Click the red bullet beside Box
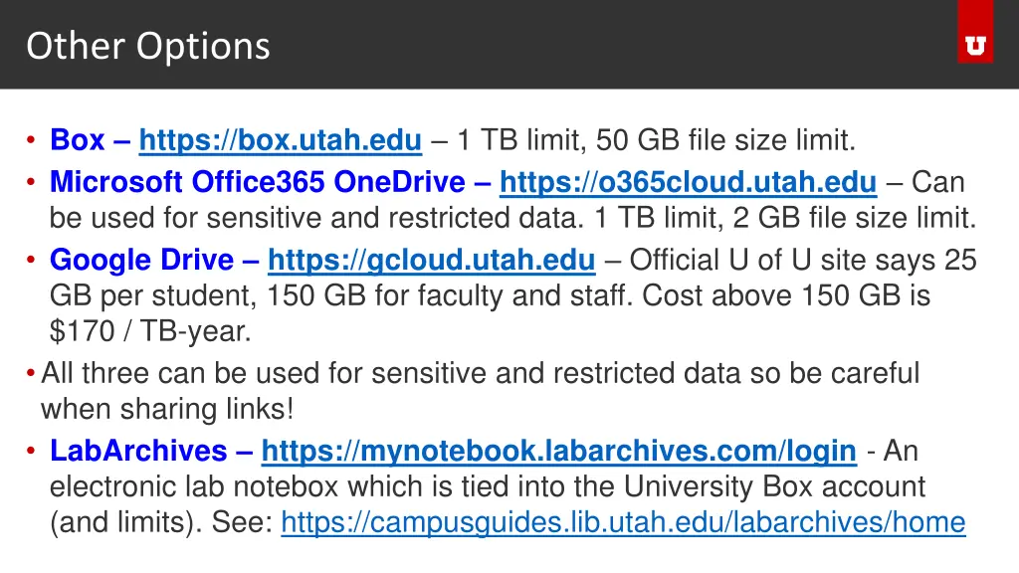Image resolution: width=1019 pixels, height=573 pixels. [31, 139]
